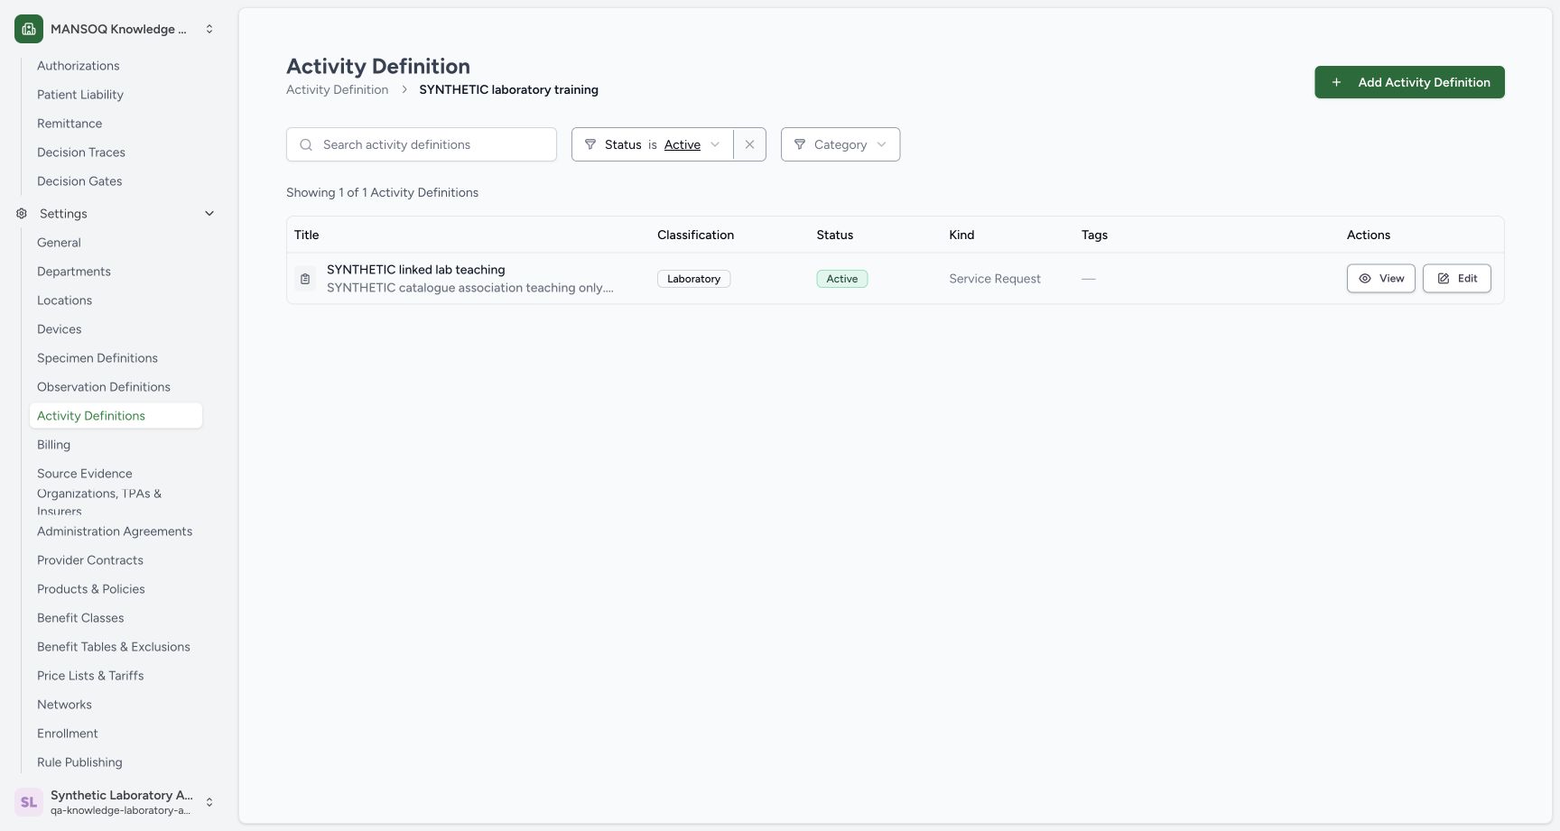
Task: View the SYNTHETIC linked lab teaching row
Action: tap(1381, 278)
